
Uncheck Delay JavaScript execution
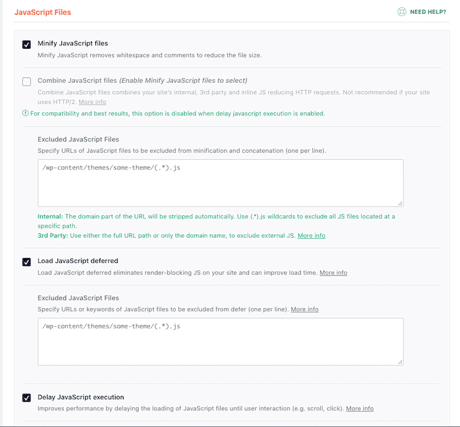pyautogui.click(x=26, y=397)
